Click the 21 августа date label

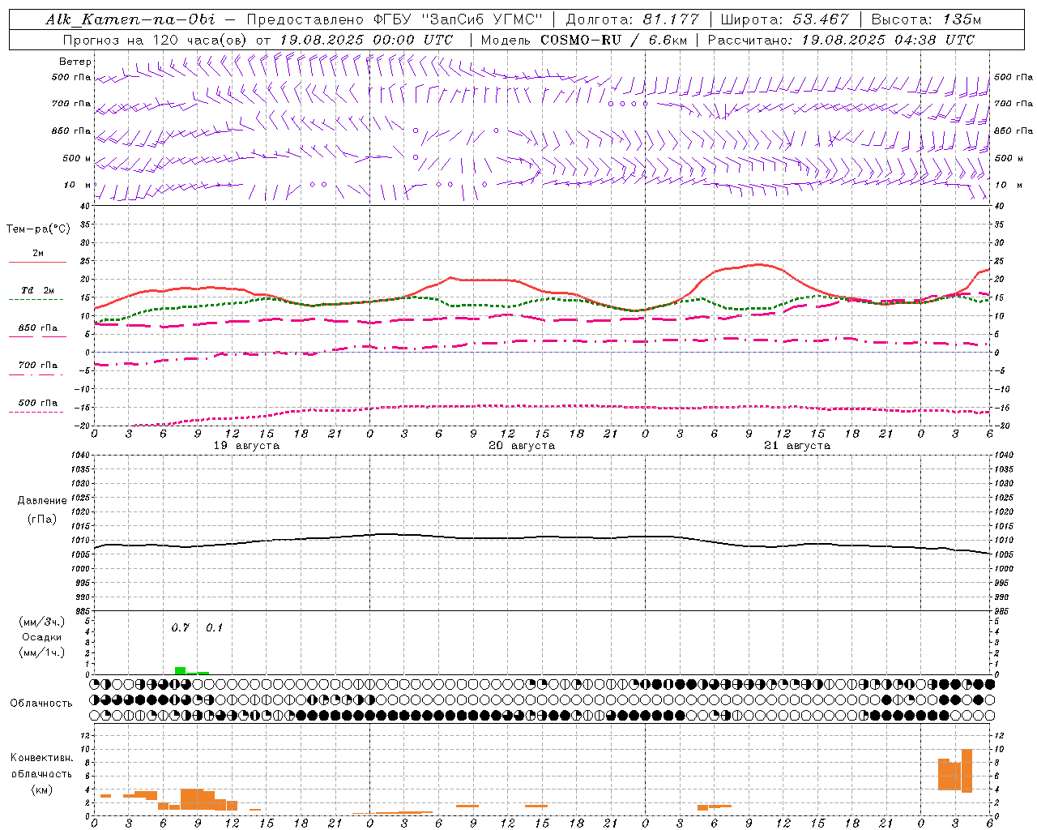coord(797,446)
